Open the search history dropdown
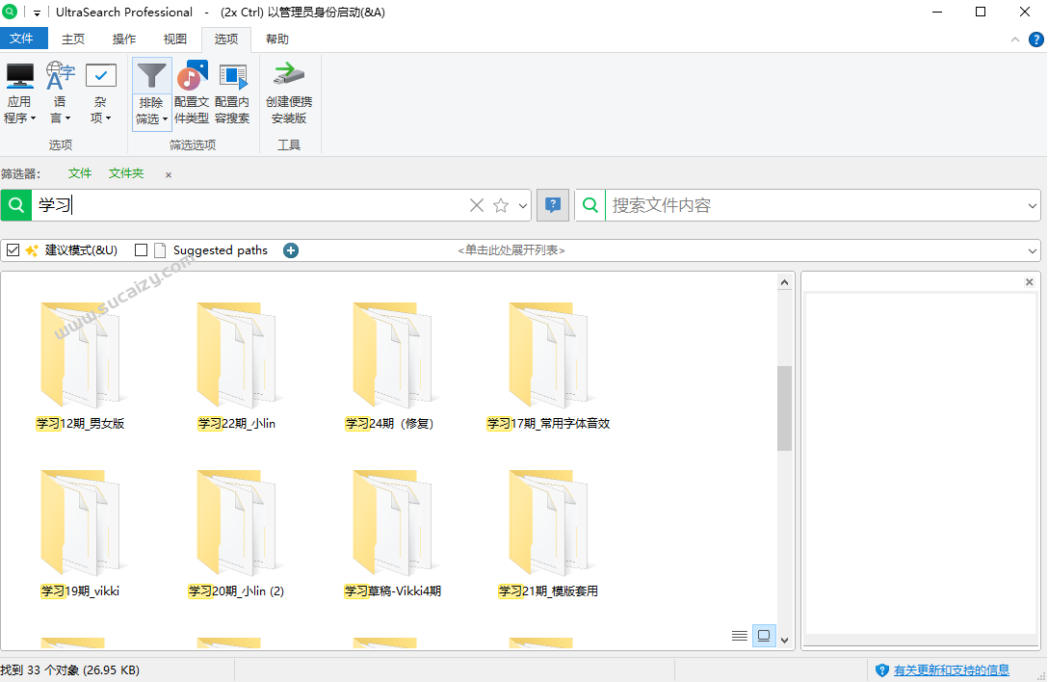This screenshot has width=1048, height=682. (x=523, y=205)
